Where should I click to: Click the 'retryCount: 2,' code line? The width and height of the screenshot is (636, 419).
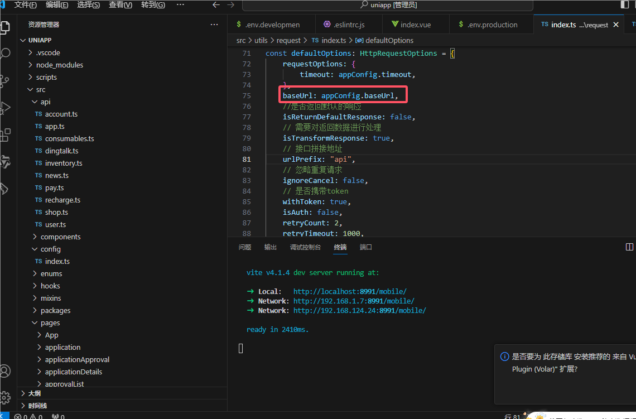312,223
